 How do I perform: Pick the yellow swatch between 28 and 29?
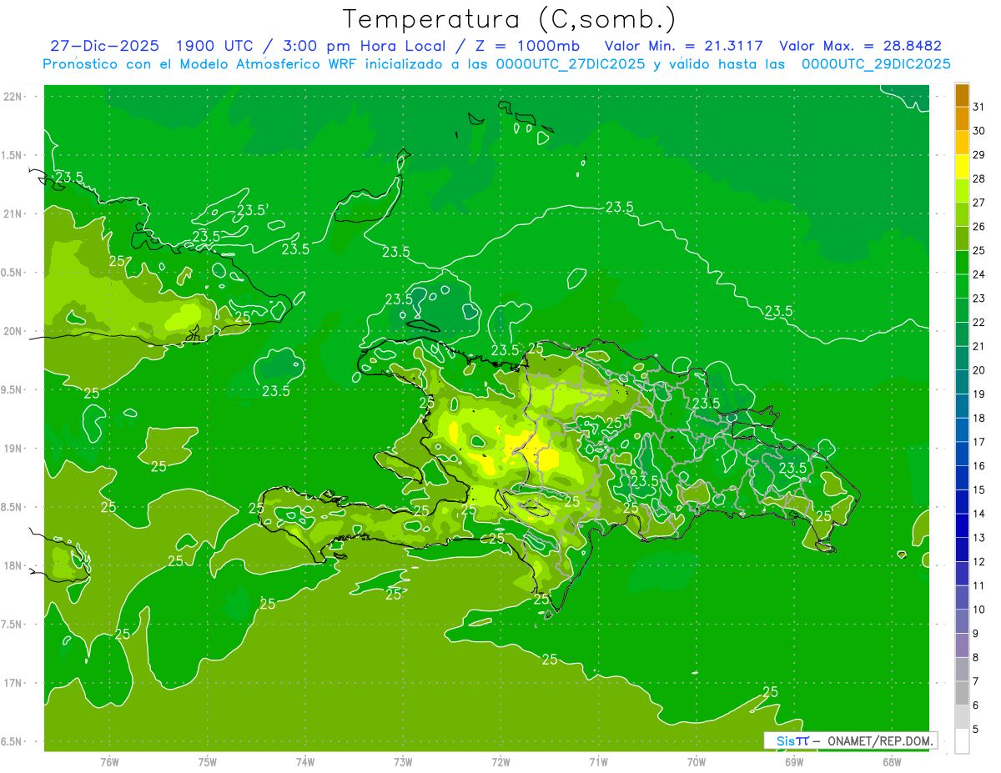coord(962,167)
